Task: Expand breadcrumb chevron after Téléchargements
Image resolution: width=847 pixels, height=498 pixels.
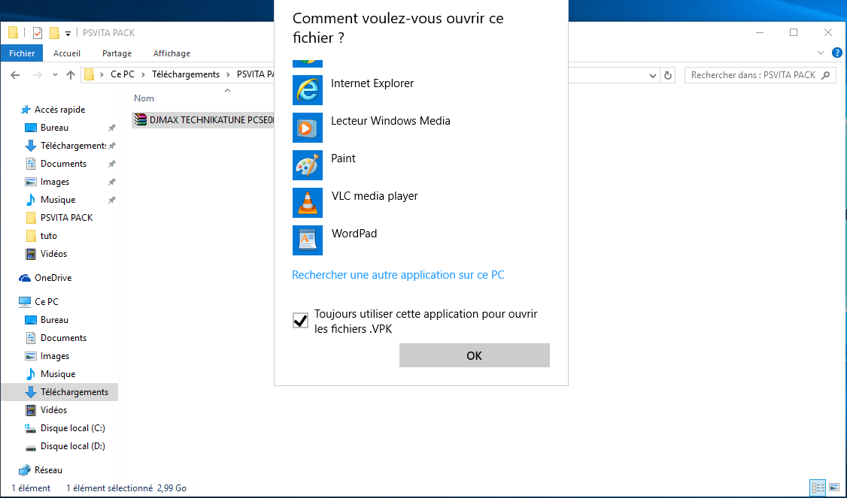Action: [228, 74]
